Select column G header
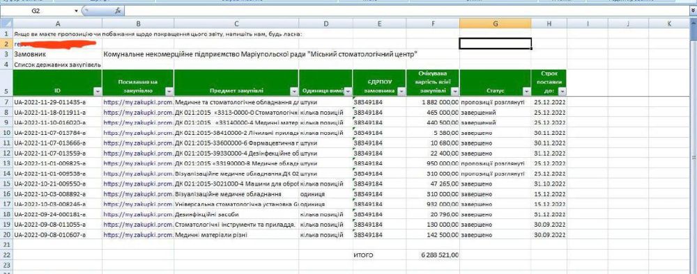 tap(495, 24)
